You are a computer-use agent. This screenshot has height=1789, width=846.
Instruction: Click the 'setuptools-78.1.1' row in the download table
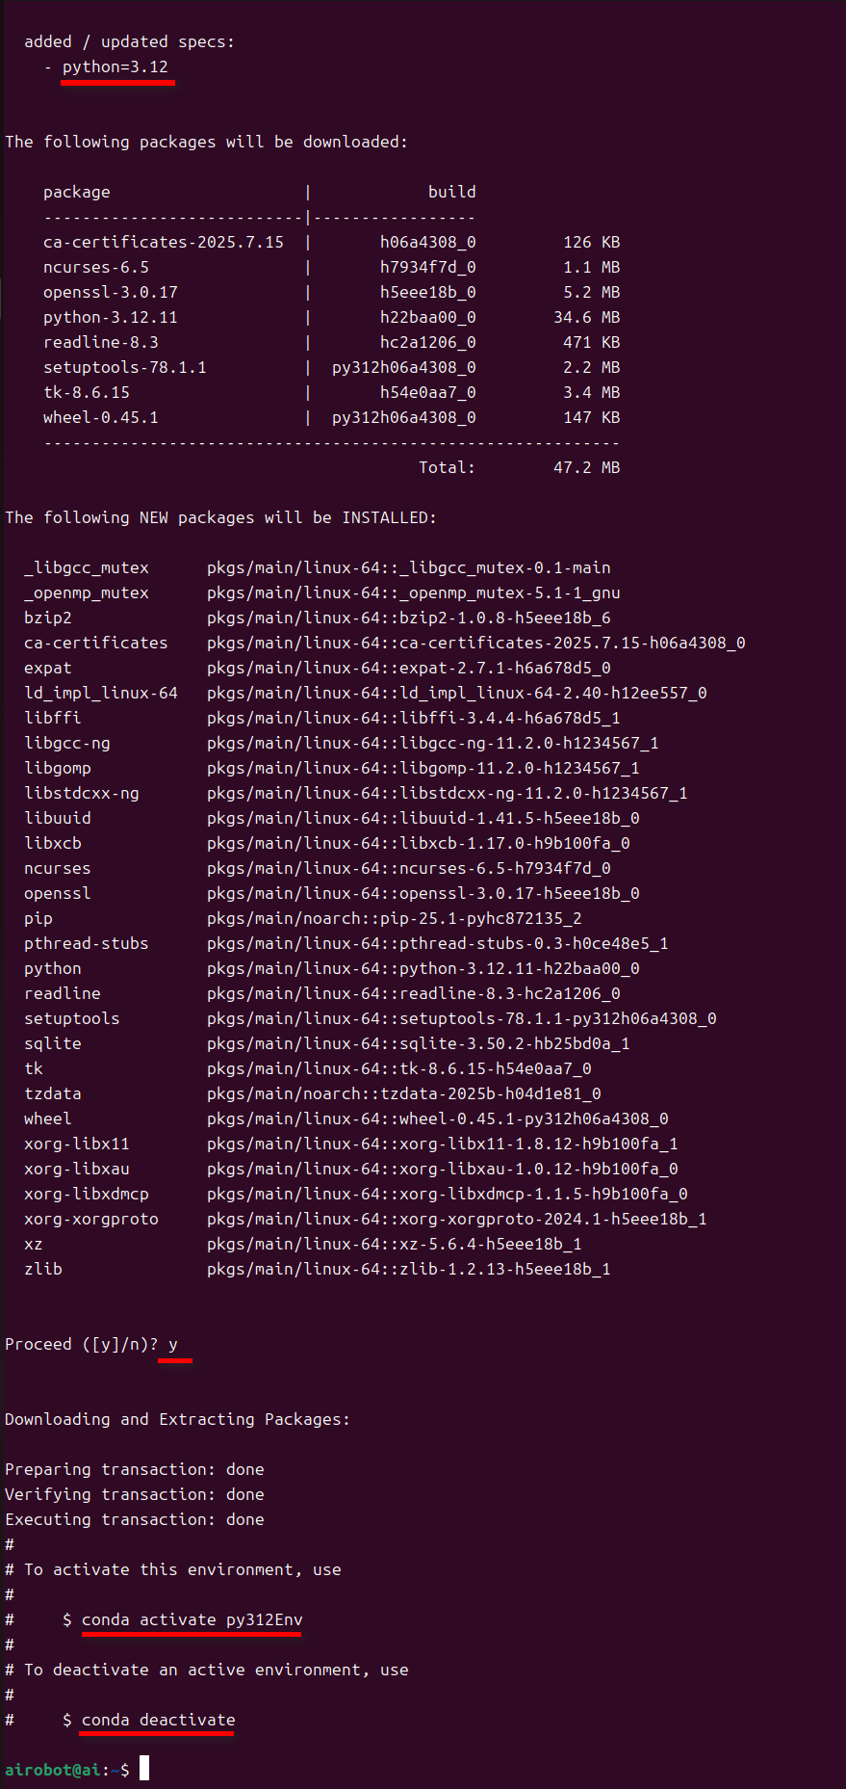(125, 367)
